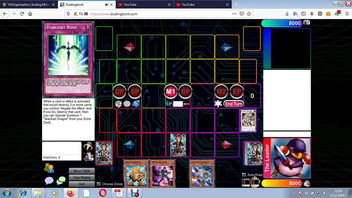This screenshot has height=198, width=352.
Task: Open the single purple chat bubble
Action: (x=49, y=181)
